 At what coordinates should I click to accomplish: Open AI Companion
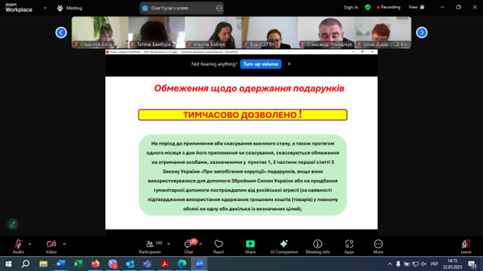(x=284, y=247)
